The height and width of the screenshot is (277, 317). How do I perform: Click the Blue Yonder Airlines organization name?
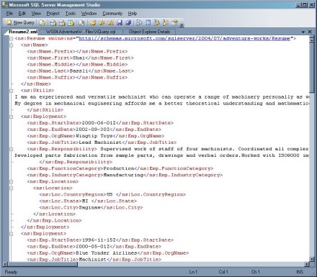(x=107, y=253)
